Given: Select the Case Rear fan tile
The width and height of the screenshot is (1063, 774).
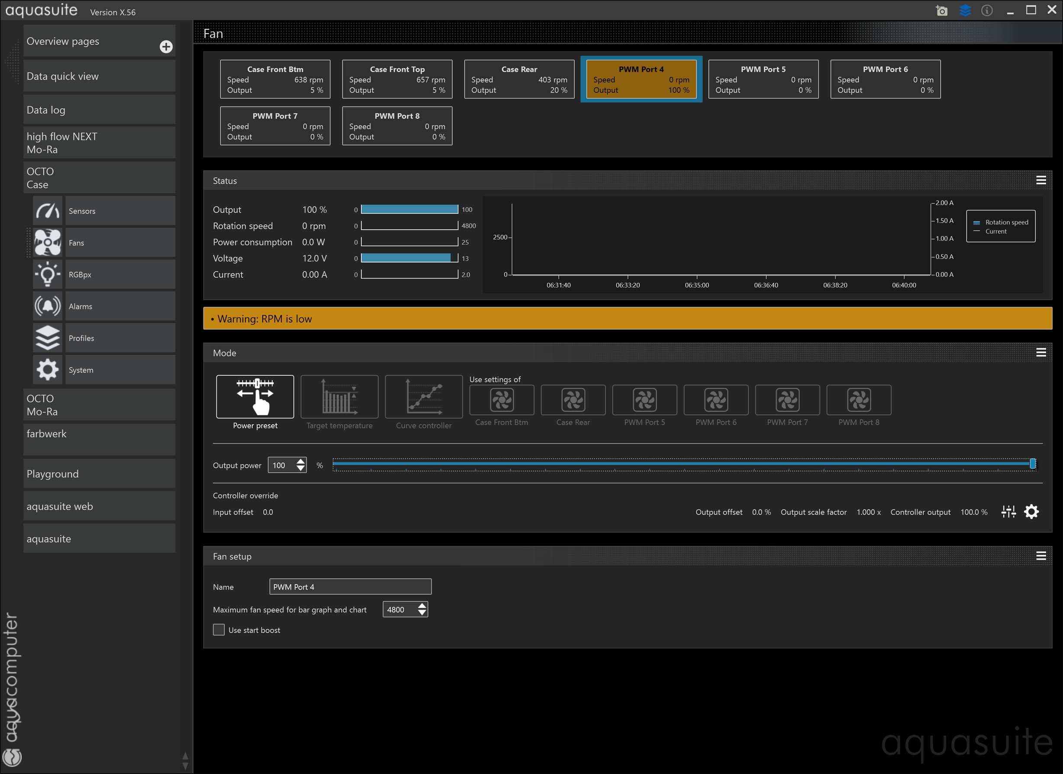Looking at the screenshot, I should 519,79.
